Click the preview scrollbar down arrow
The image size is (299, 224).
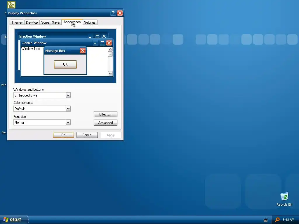(110, 74)
